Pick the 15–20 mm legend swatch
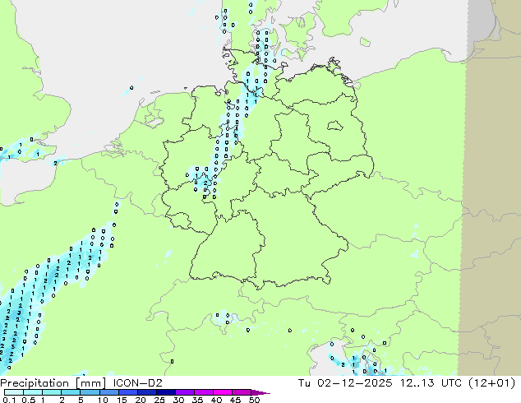This screenshot has width=521, height=403. pos(127,392)
